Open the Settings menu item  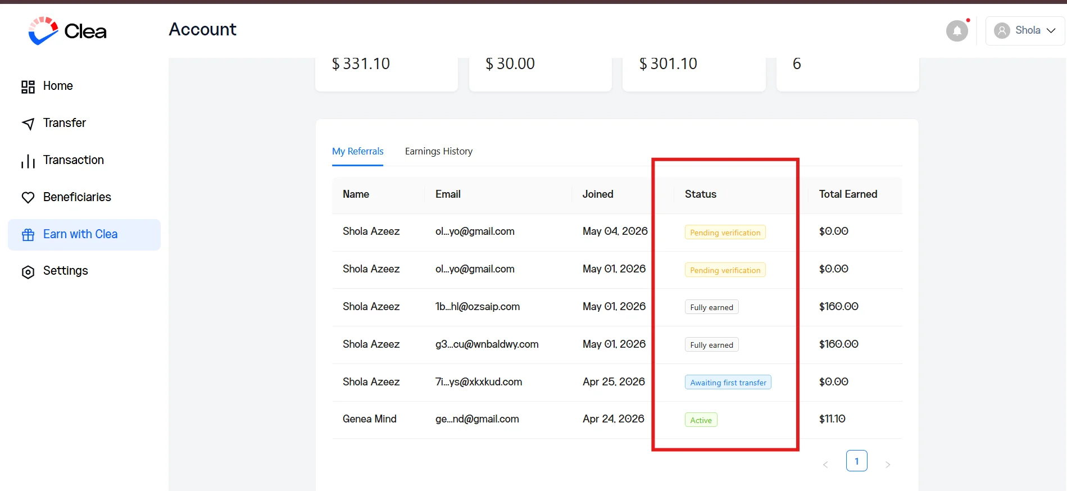pyautogui.click(x=84, y=271)
